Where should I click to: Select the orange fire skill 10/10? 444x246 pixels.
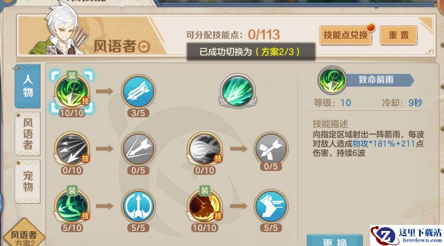click(x=204, y=207)
